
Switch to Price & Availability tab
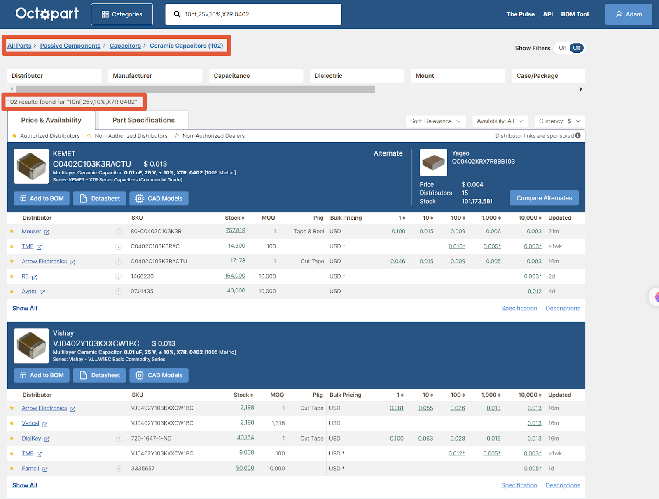(x=51, y=120)
